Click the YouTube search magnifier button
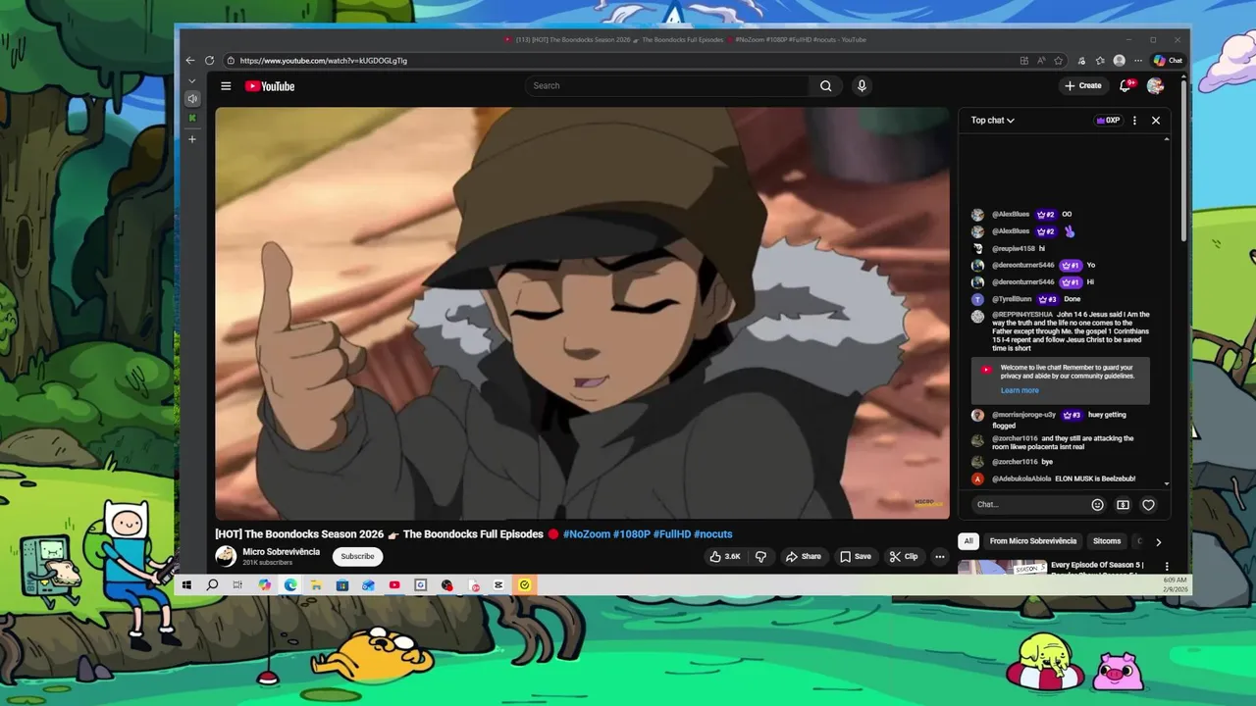The height and width of the screenshot is (706, 1256). (826, 86)
